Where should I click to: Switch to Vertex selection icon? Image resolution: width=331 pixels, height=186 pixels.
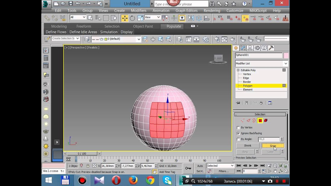click(x=242, y=120)
